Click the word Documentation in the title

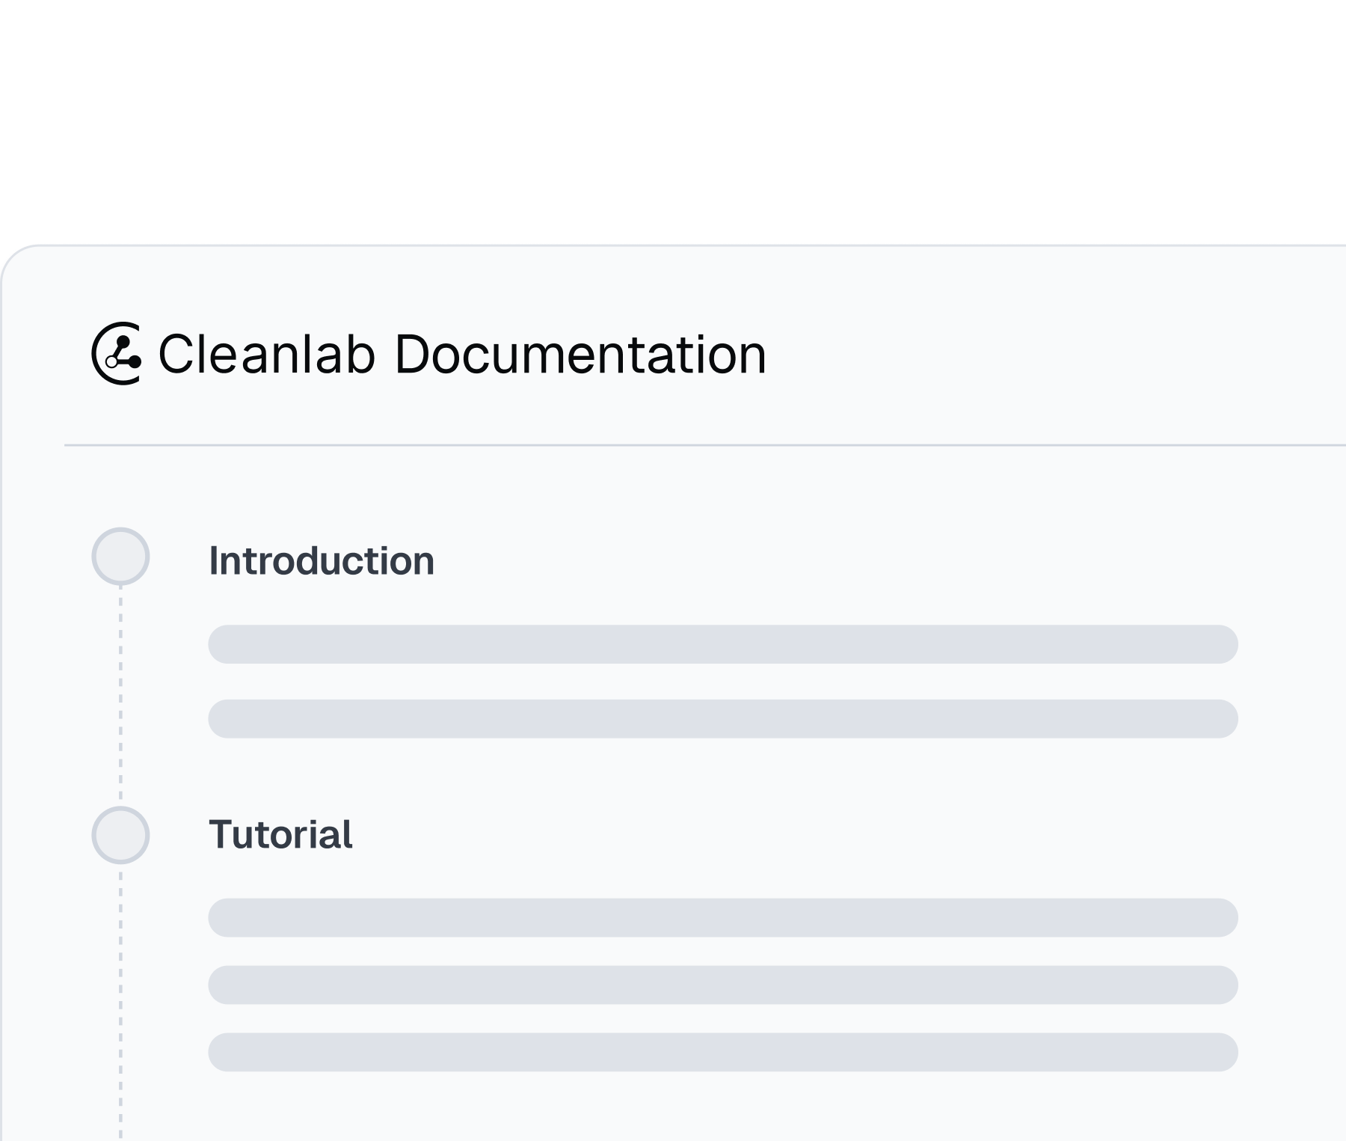[580, 354]
